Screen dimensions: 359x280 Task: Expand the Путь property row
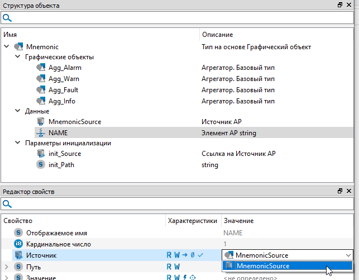coord(6,267)
